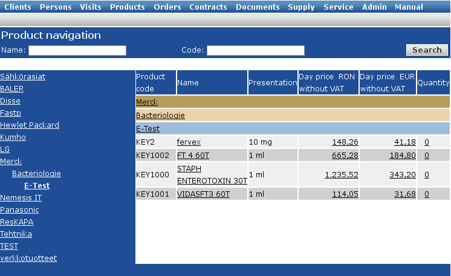Open the FT 4 60T product
This screenshot has height=276, width=451.
point(193,156)
